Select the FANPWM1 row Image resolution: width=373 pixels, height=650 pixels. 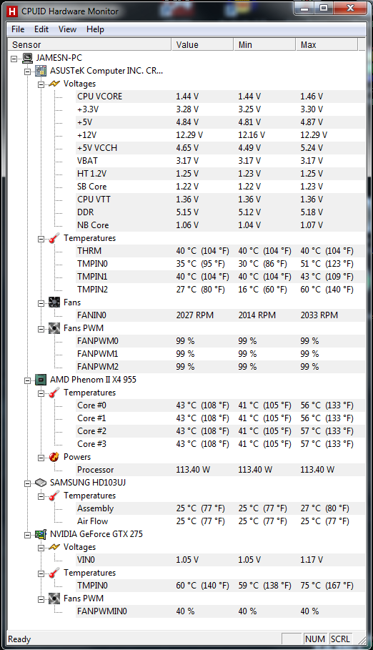coord(221,354)
